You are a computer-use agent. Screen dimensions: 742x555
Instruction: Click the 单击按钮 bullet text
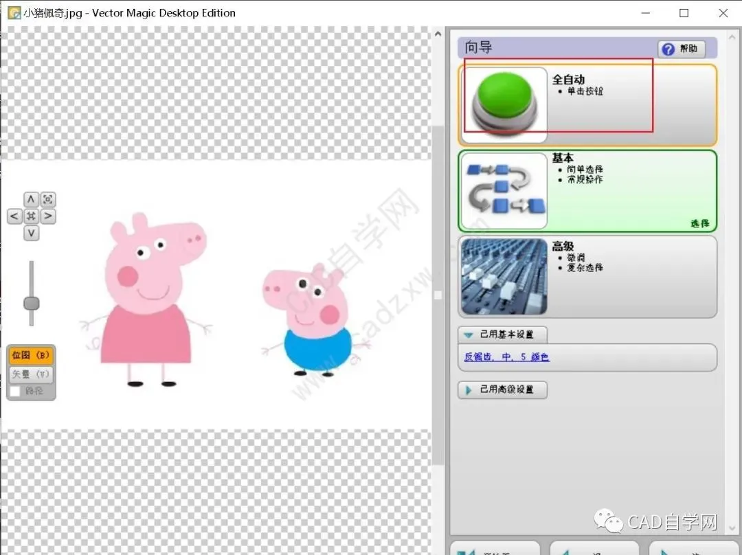(x=585, y=91)
